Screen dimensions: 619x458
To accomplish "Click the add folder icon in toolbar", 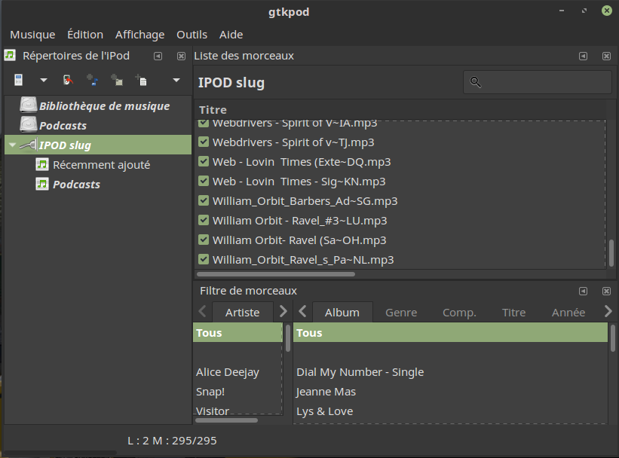I will [x=116, y=80].
